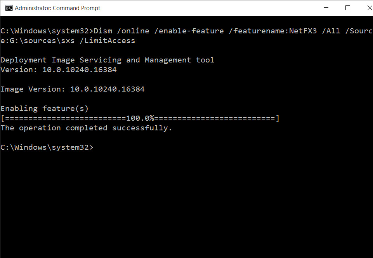
Task: Click the "Image Version: 10.0.10240.16384" line
Action: 73,89
